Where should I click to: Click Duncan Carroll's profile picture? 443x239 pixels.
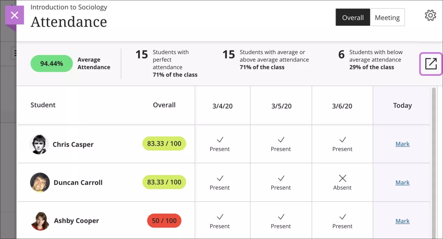point(40,182)
